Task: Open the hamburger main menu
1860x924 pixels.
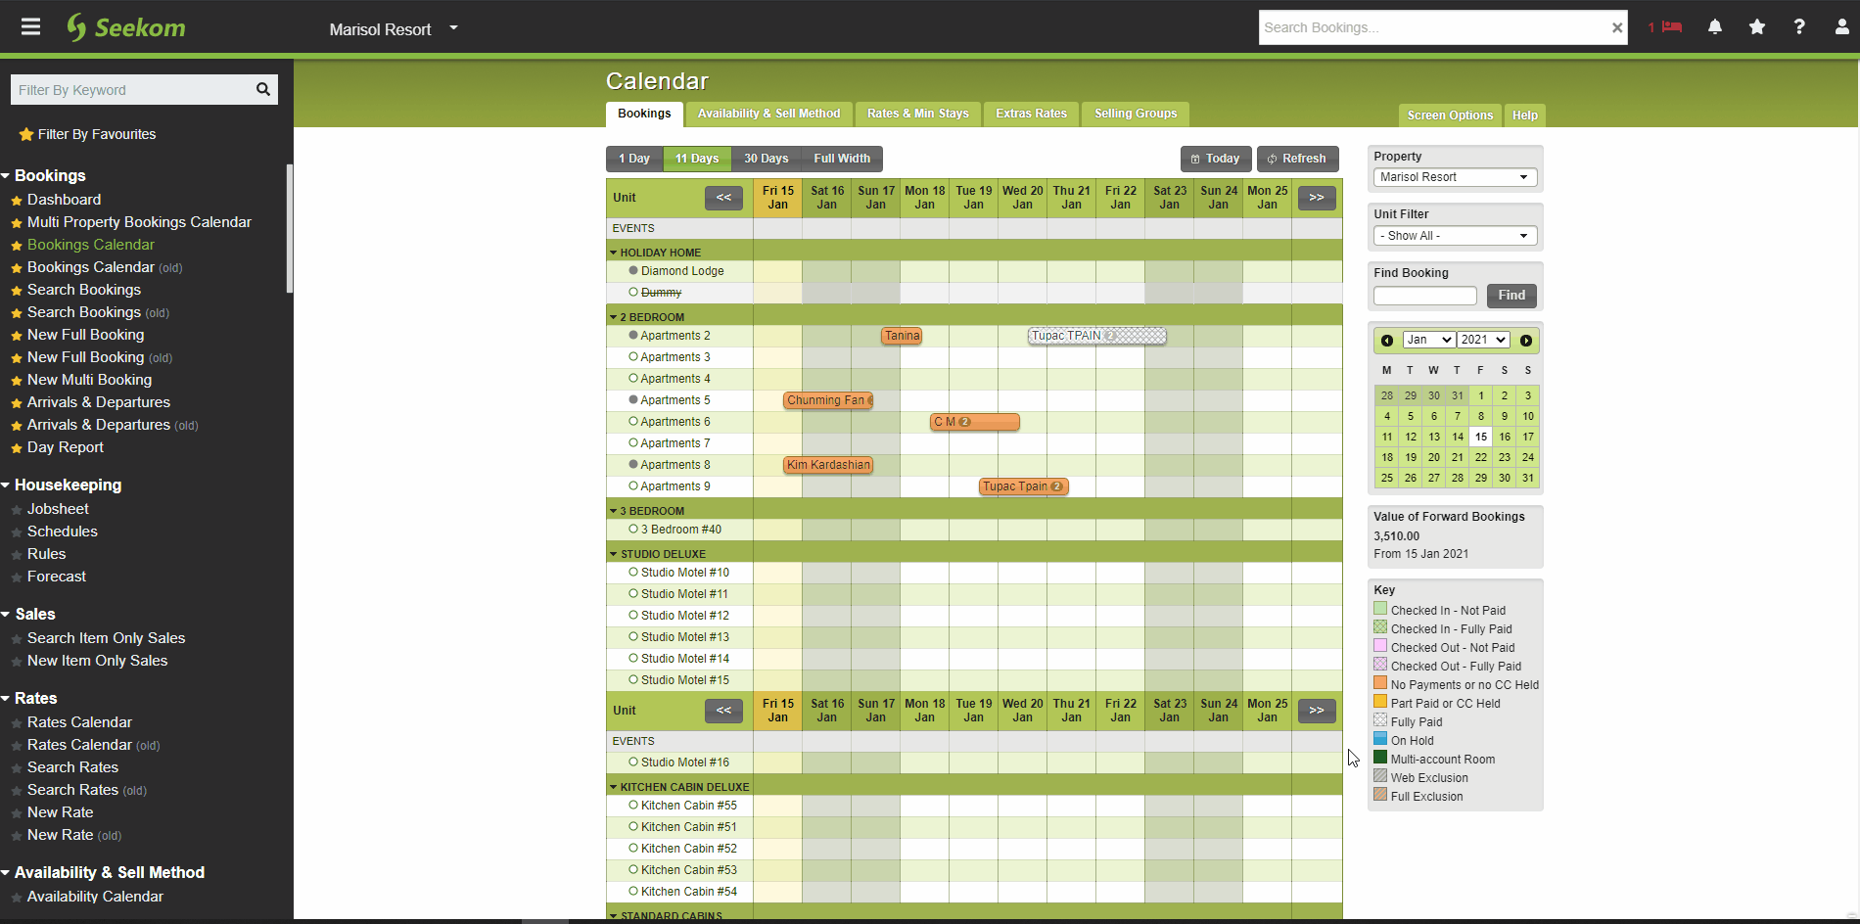Action: 31,27
